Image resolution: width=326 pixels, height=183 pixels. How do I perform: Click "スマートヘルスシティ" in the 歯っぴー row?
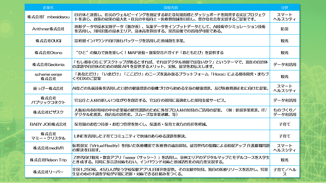pos(285,88)
